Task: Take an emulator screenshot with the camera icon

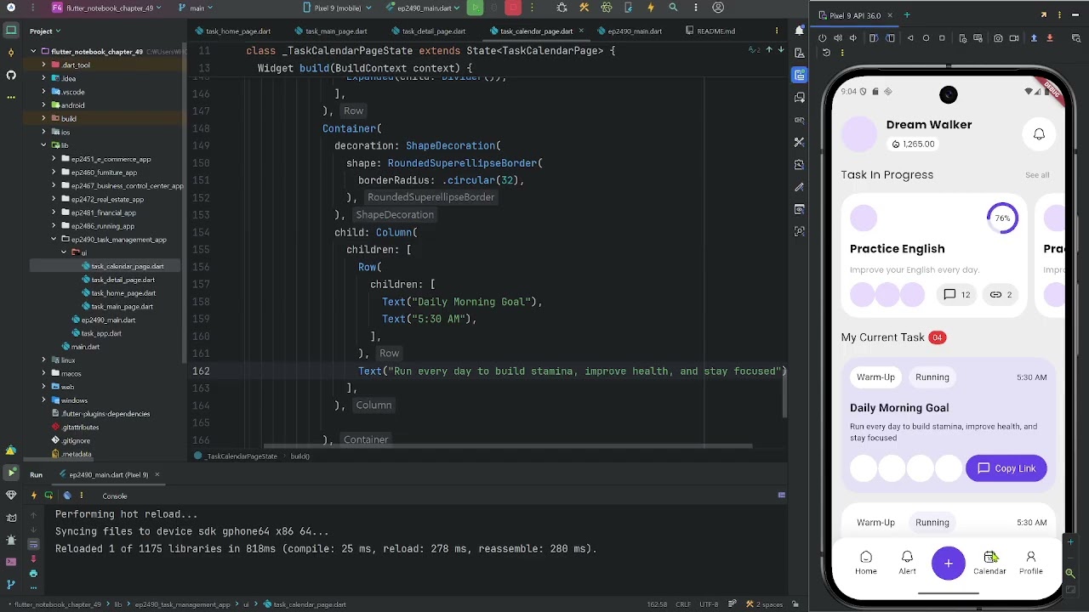Action: pyautogui.click(x=998, y=38)
